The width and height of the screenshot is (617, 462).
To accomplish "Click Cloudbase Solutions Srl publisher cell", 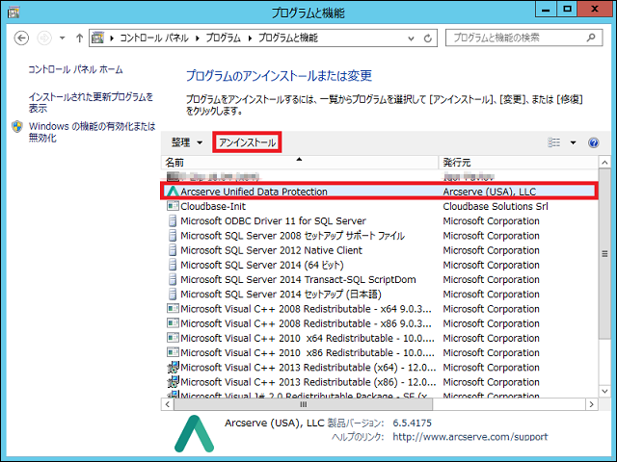I will [x=496, y=206].
